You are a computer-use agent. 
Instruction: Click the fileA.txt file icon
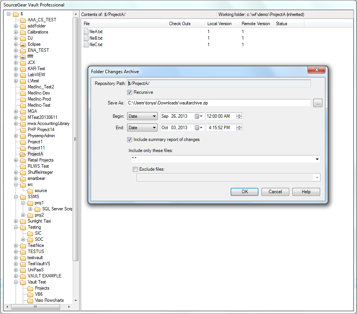point(86,32)
